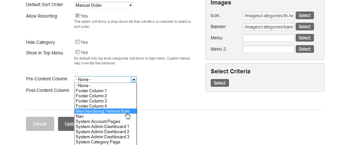The image size is (347, 145).
Task: Enable the Hide Category checkbox
Action: coord(77,42)
